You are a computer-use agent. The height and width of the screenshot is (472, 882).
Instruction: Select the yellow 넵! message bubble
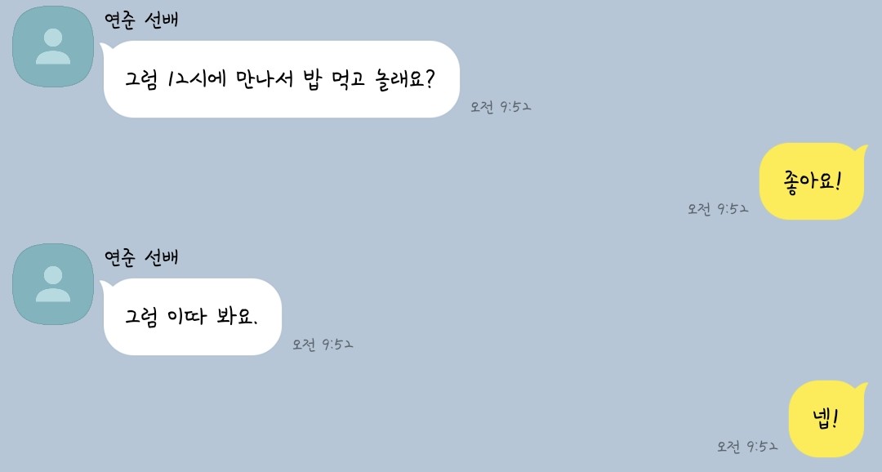(828, 419)
